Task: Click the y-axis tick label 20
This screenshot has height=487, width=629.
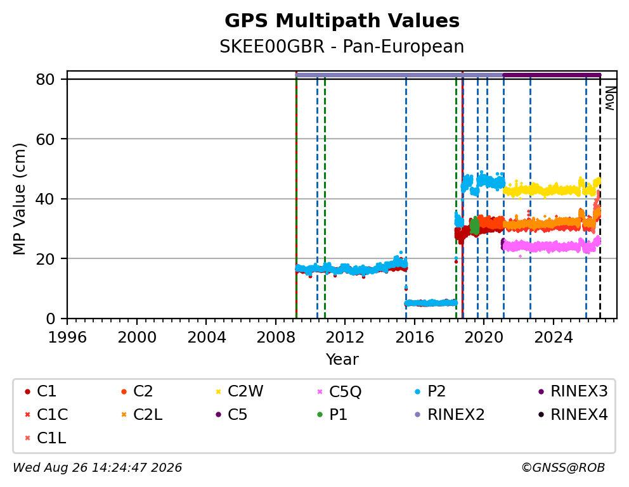Action: [x=45, y=259]
